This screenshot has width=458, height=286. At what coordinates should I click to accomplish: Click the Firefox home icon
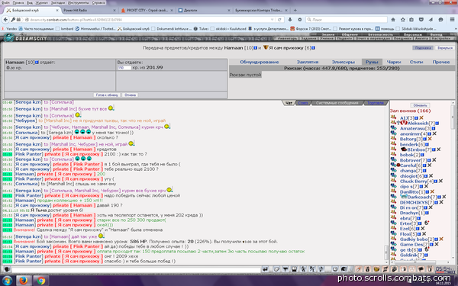point(393,20)
